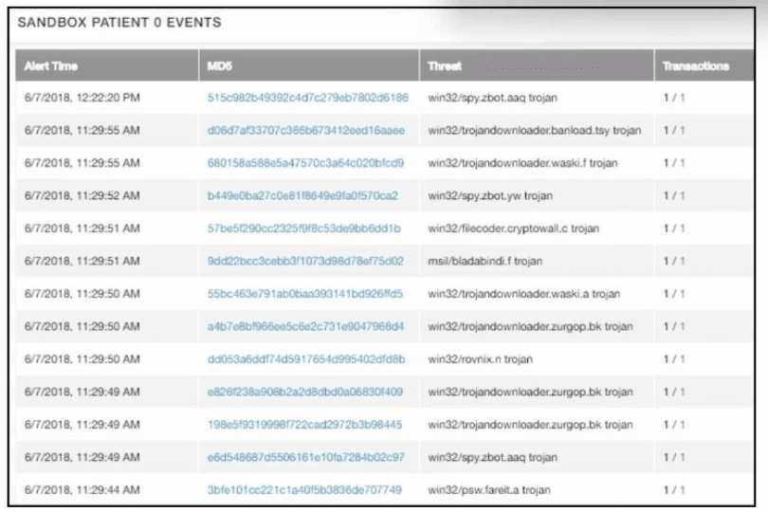Open MD5 link starting with d06d7af3
The image size is (768, 512).
(305, 130)
